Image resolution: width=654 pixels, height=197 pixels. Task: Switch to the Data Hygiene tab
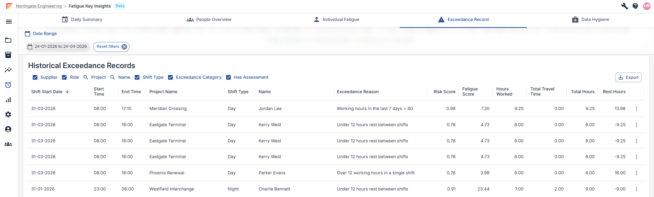pos(590,20)
